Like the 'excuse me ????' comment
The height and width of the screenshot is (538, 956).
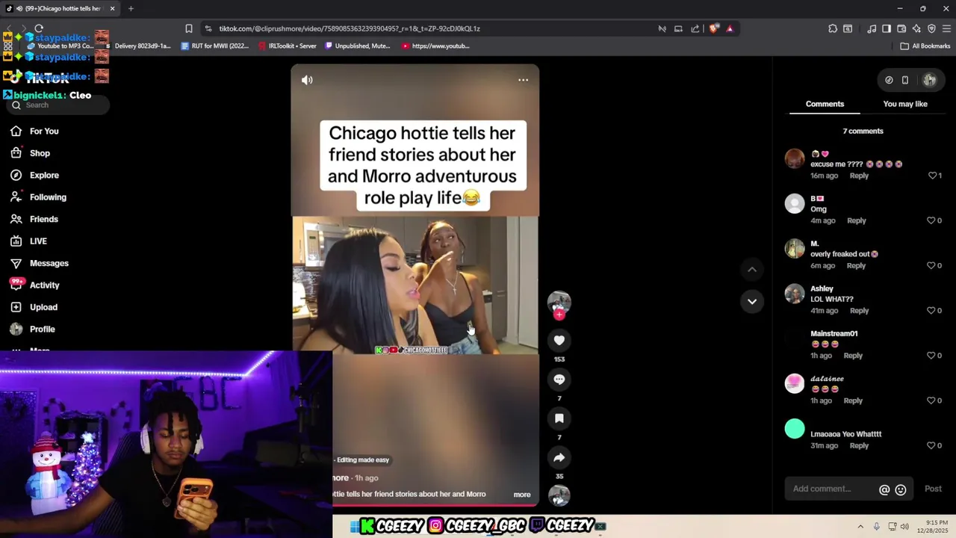pyautogui.click(x=932, y=176)
